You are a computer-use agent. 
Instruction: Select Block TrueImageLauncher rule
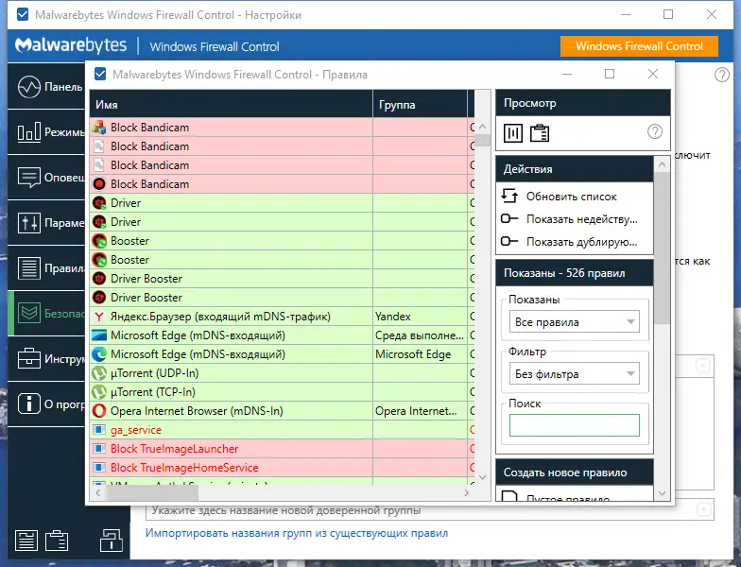pyautogui.click(x=282, y=449)
